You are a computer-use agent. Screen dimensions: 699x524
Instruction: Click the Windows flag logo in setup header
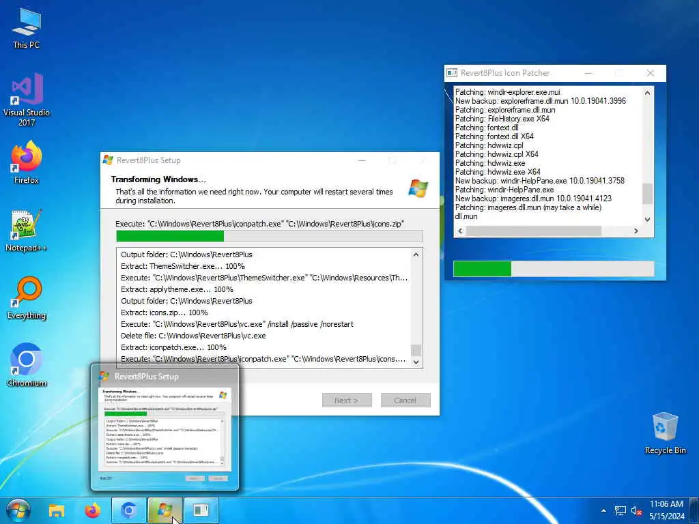pyautogui.click(x=418, y=188)
